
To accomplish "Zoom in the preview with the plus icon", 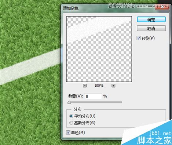I will click(113, 86).
